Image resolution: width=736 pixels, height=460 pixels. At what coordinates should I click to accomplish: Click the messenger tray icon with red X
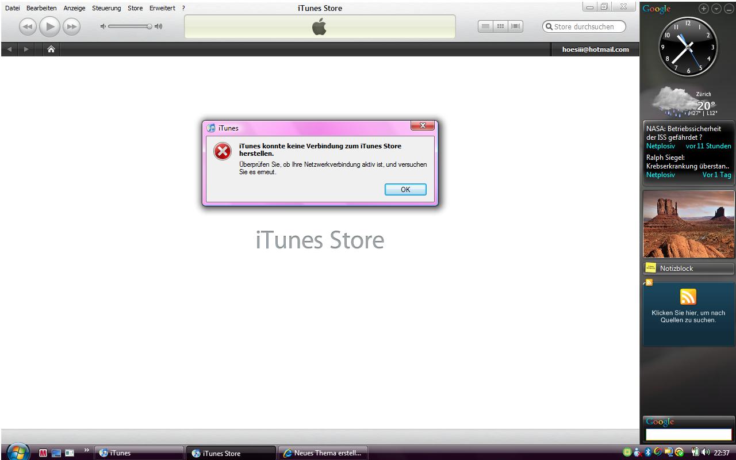click(637, 453)
